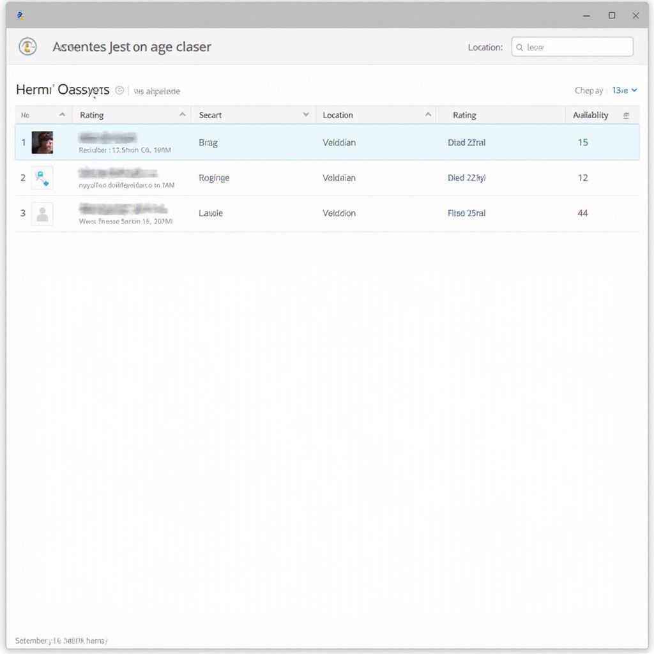Screen dimensions: 654x654
Task: Click the blue person badge icon in row 2
Action: pyautogui.click(x=43, y=178)
